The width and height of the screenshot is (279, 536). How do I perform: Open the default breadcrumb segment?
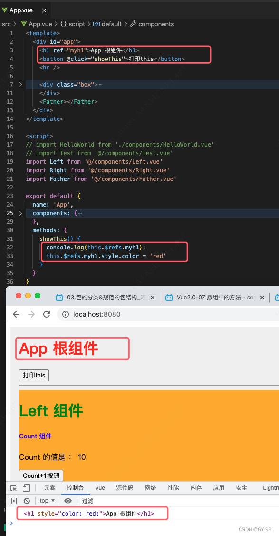pos(107,24)
